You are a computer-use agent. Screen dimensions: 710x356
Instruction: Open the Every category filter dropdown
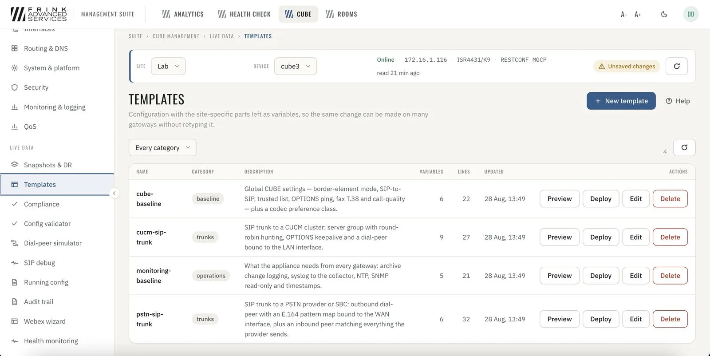(x=162, y=147)
